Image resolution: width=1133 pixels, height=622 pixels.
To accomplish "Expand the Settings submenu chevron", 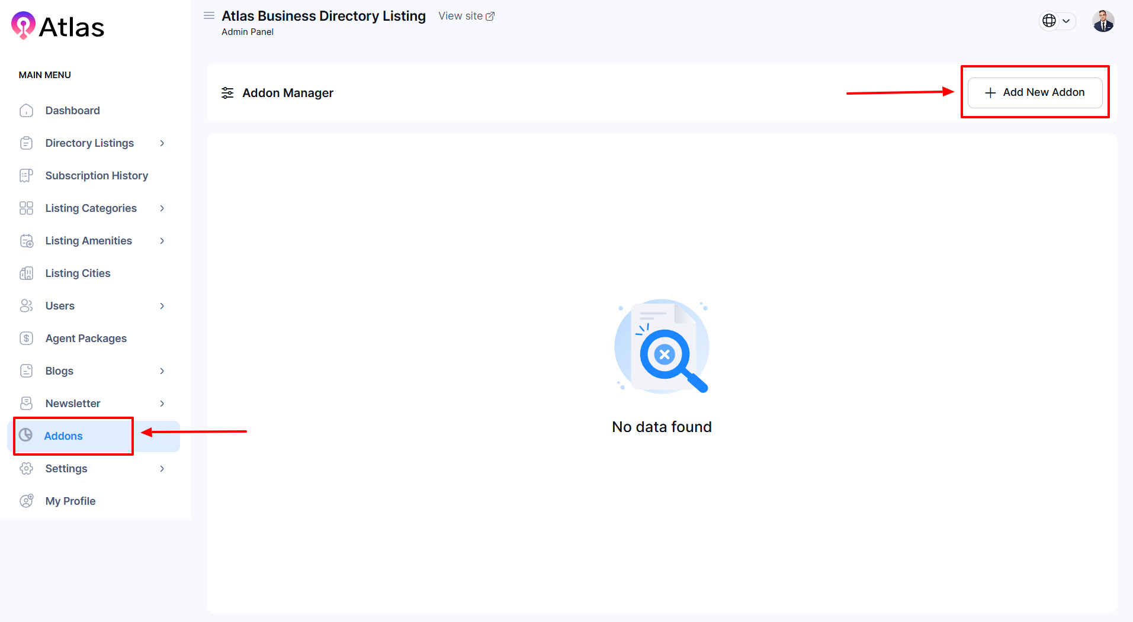I will pos(162,469).
